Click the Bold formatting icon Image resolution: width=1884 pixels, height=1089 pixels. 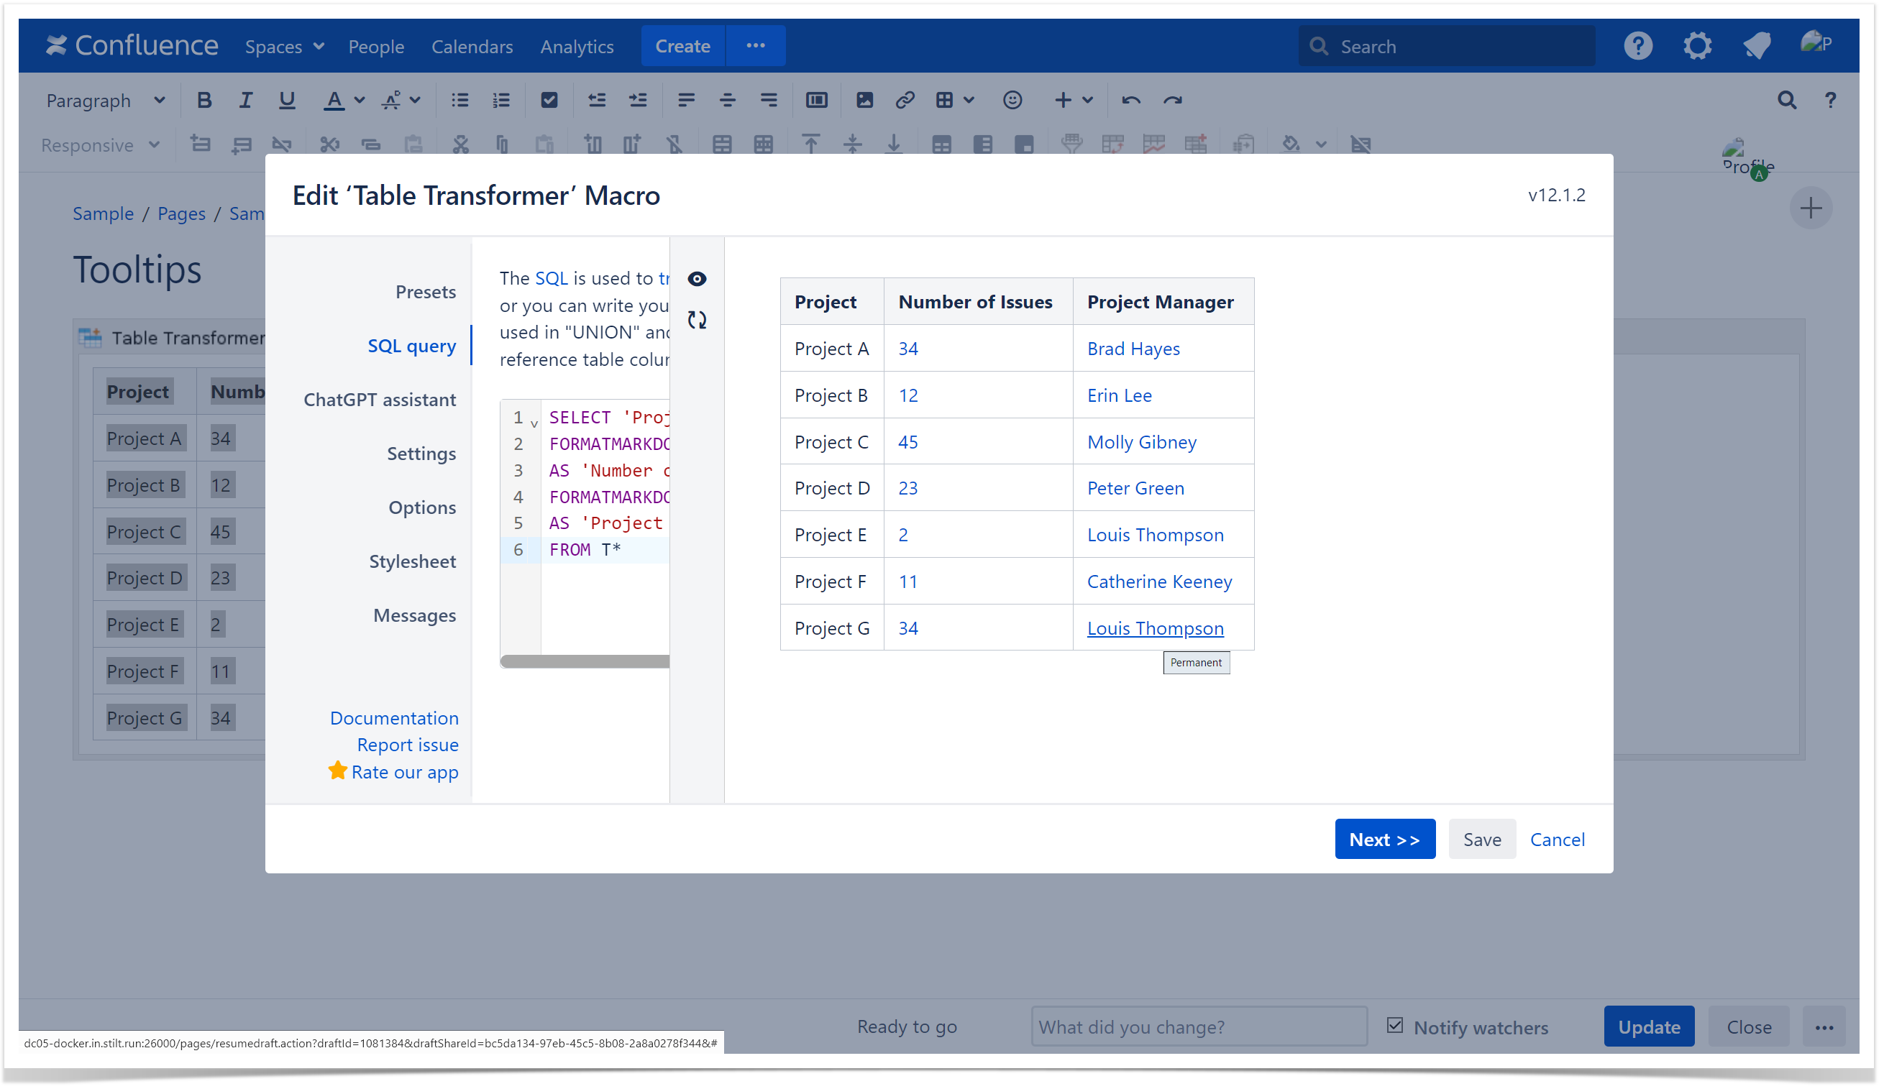click(204, 100)
